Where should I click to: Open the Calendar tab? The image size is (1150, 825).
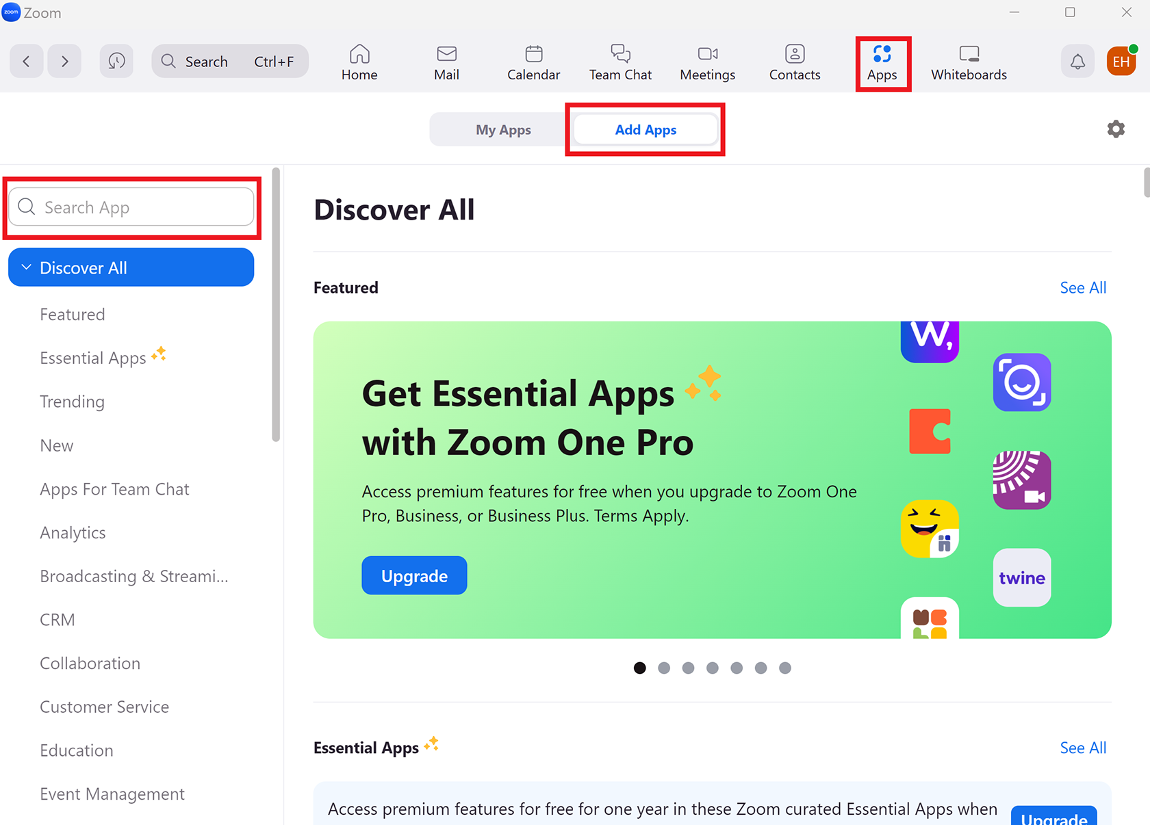click(x=533, y=63)
